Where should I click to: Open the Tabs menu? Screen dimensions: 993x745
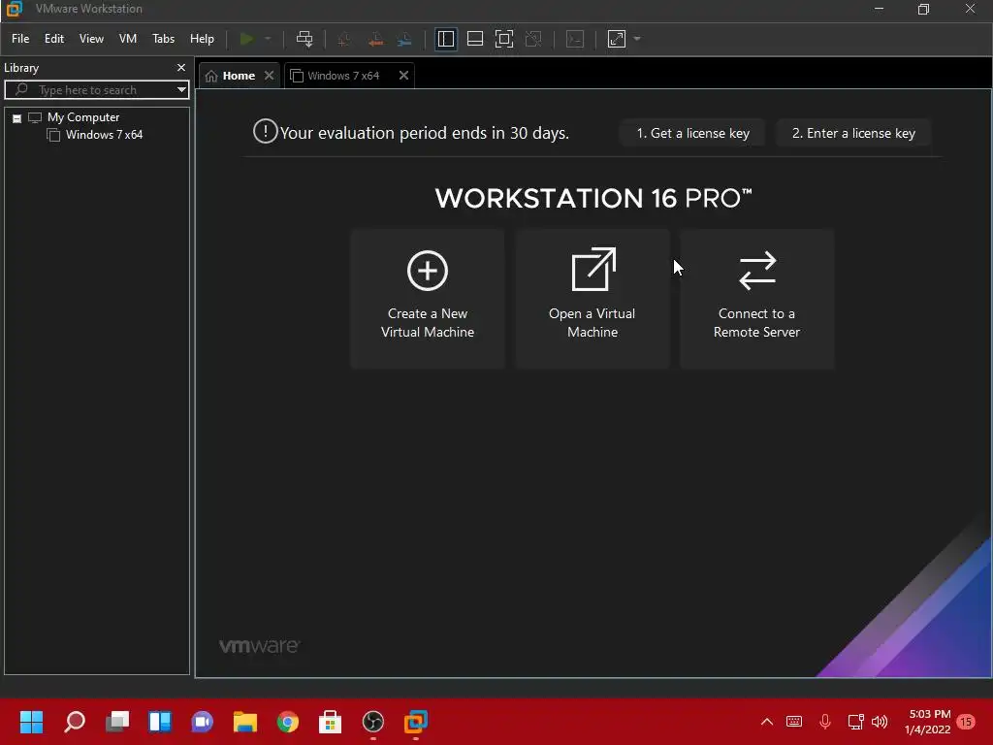[x=163, y=39]
